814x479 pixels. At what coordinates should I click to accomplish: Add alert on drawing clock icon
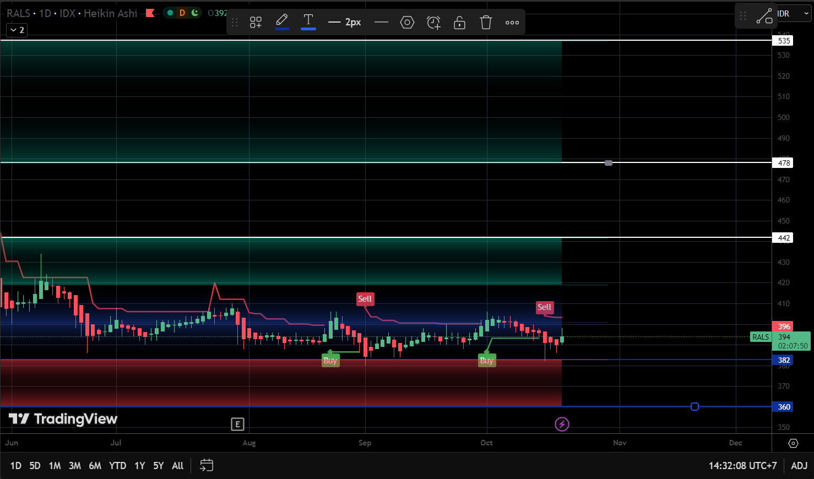click(433, 23)
